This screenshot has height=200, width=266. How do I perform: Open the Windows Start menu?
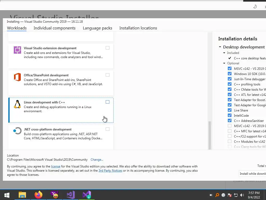[7, 195]
